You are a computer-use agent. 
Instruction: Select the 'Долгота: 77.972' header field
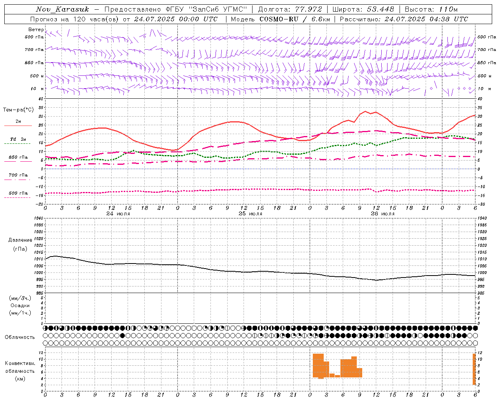coord(290,9)
